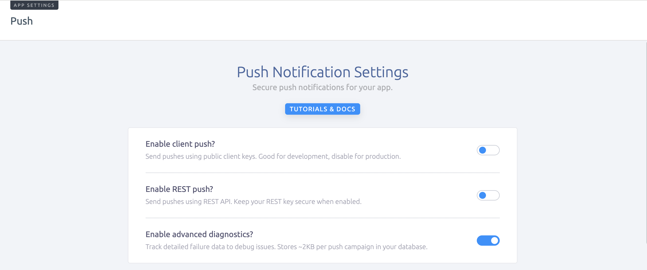This screenshot has height=270, width=647.
Task: Click the dotted divider below client push
Action: (322, 173)
